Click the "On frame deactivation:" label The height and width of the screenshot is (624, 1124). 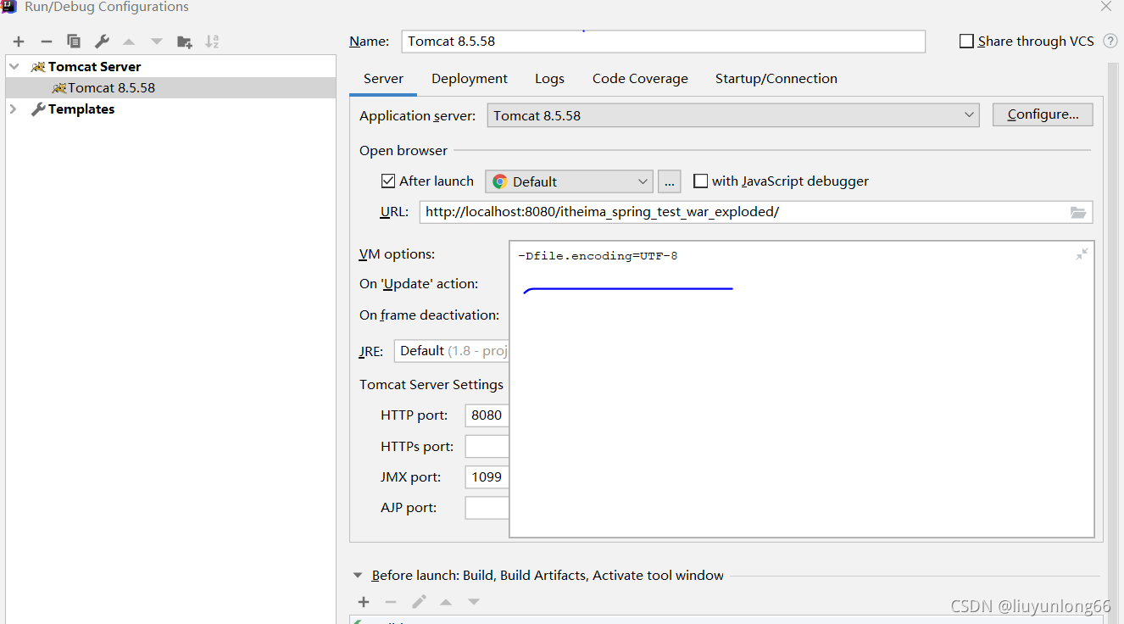(429, 315)
